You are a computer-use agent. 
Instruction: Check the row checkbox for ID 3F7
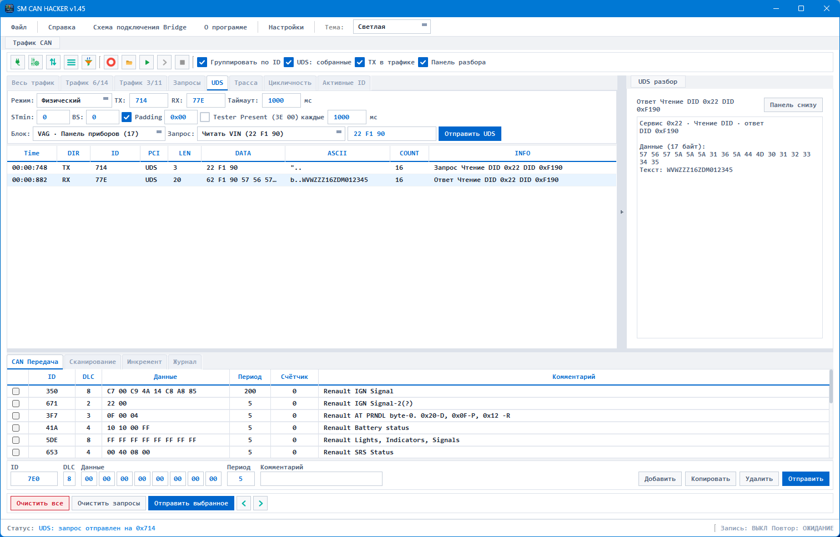point(16,416)
